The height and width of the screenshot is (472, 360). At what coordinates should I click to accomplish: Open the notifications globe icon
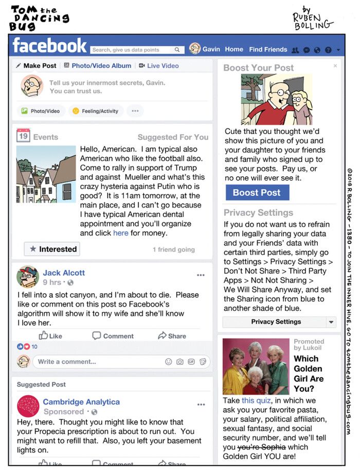click(317, 50)
